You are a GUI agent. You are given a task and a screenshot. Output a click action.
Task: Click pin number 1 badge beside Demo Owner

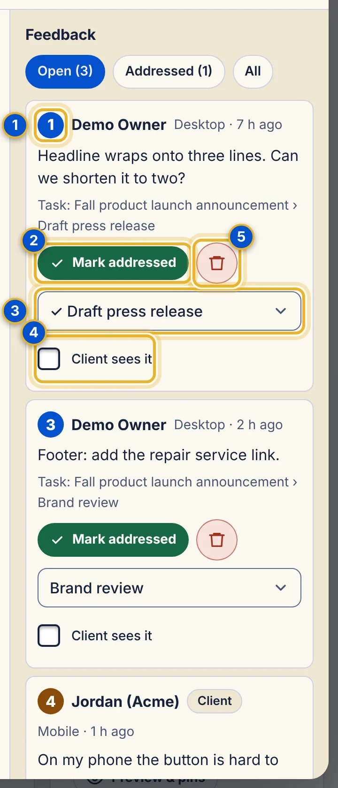[x=51, y=125]
